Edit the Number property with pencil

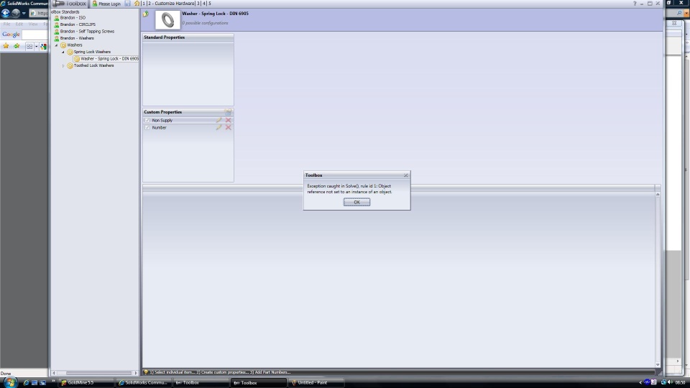[x=218, y=128]
